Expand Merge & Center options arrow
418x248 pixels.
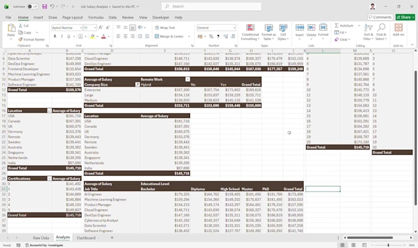pos(189,36)
